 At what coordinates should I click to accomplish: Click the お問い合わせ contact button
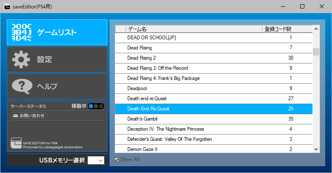[29, 115]
